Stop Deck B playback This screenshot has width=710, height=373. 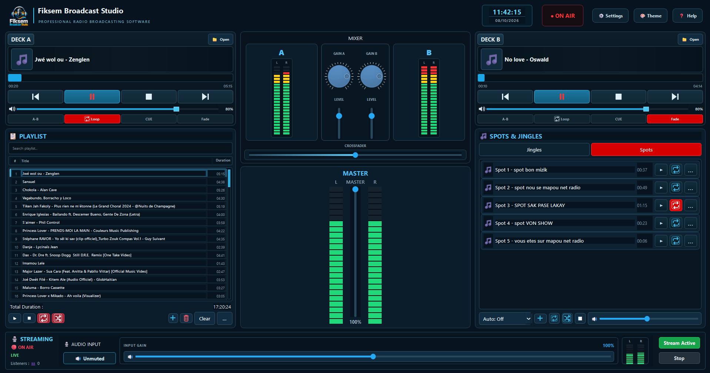pos(618,97)
